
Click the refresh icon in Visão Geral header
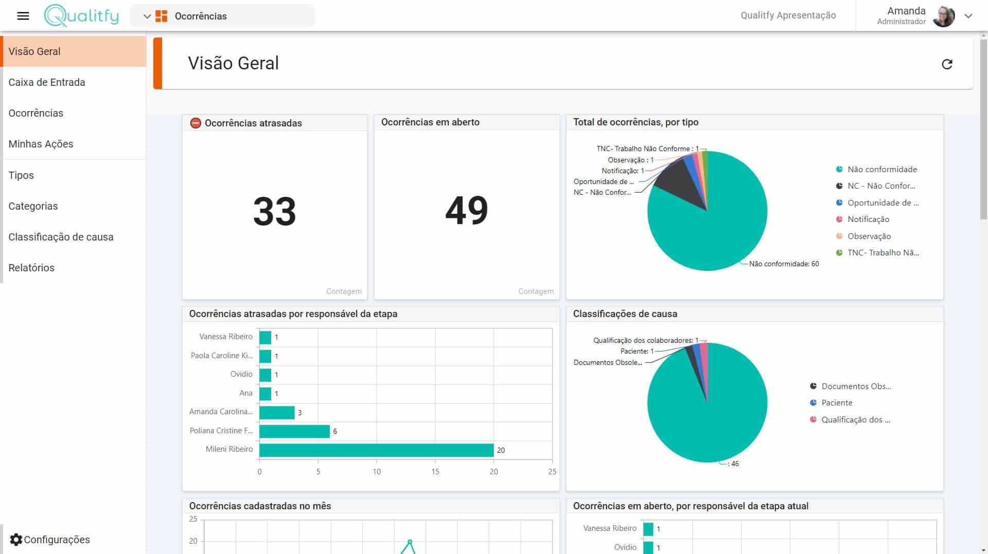(946, 64)
